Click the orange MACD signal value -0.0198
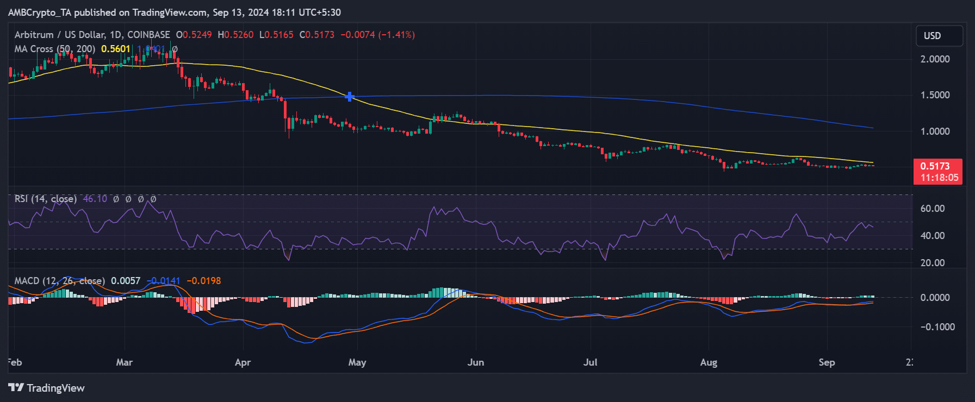Image resolution: width=975 pixels, height=402 pixels. click(204, 281)
